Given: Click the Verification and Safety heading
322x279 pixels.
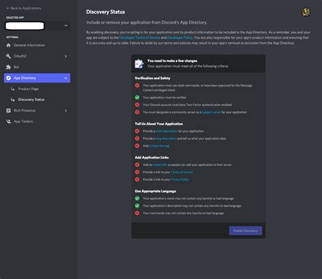Looking at the screenshot, I should (x=153, y=78).
